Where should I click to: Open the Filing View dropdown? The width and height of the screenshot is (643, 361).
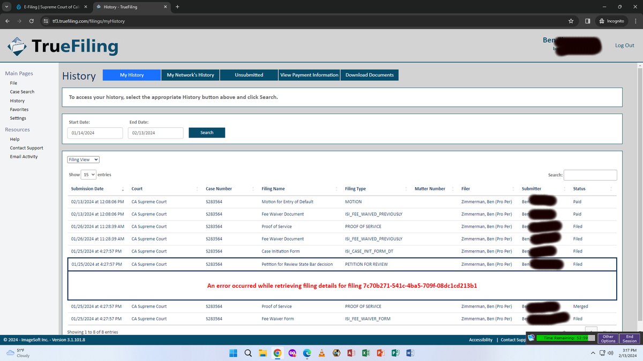[84, 159]
